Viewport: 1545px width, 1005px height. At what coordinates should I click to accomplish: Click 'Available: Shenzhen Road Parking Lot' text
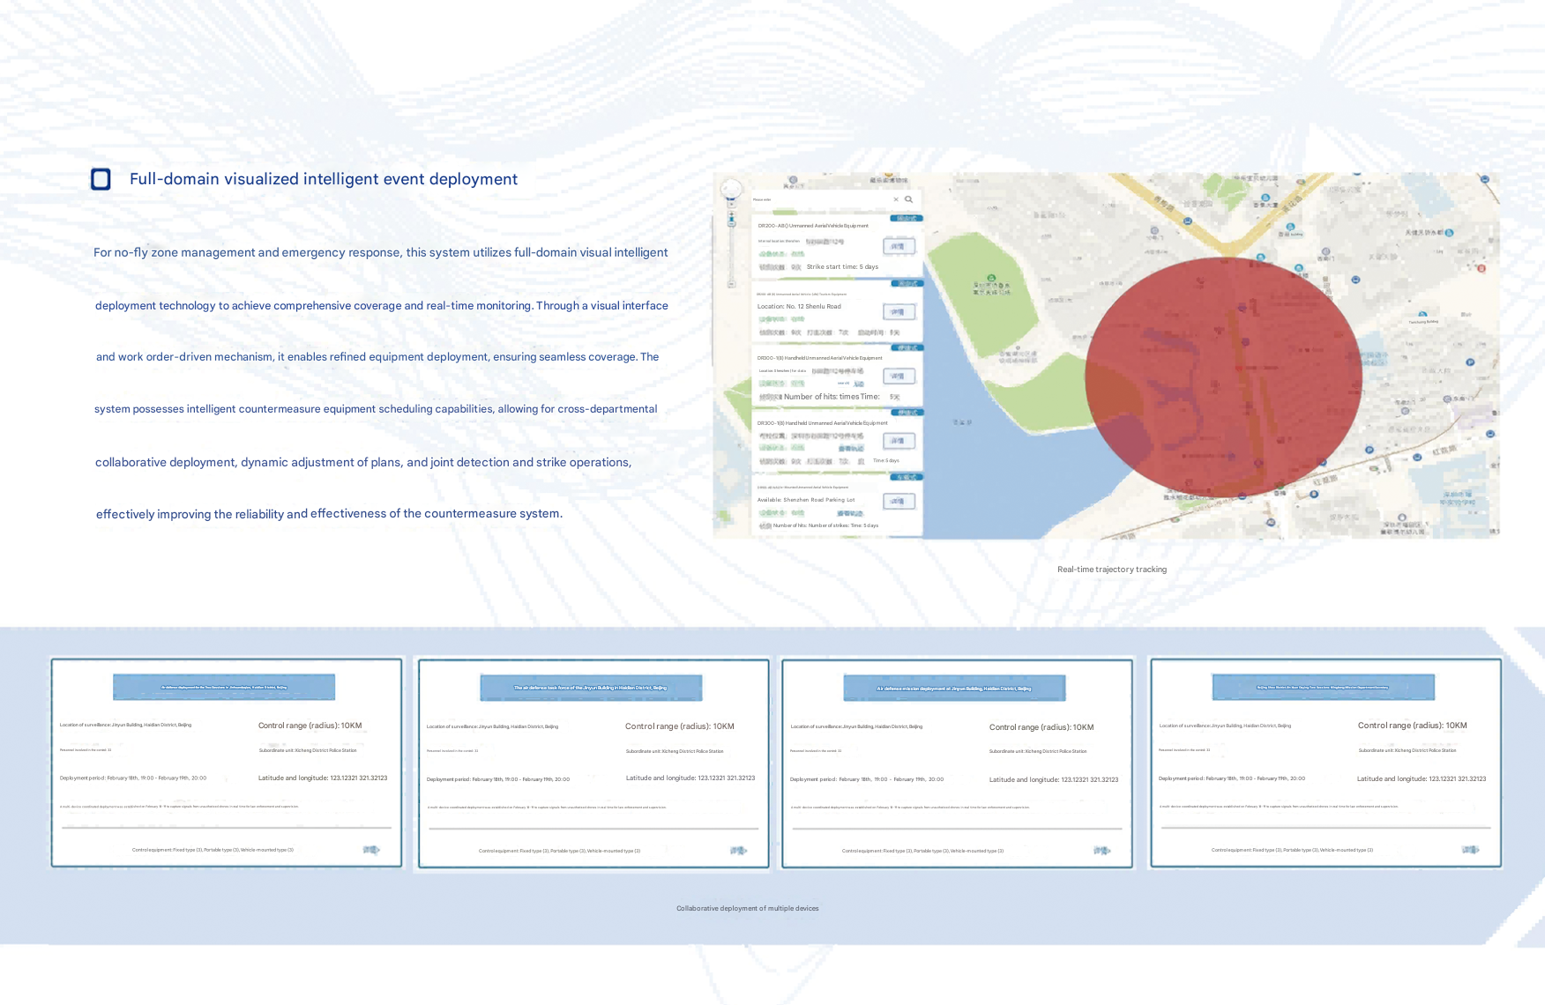click(x=806, y=500)
